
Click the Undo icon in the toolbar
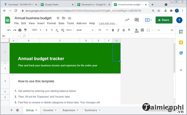(9, 30)
